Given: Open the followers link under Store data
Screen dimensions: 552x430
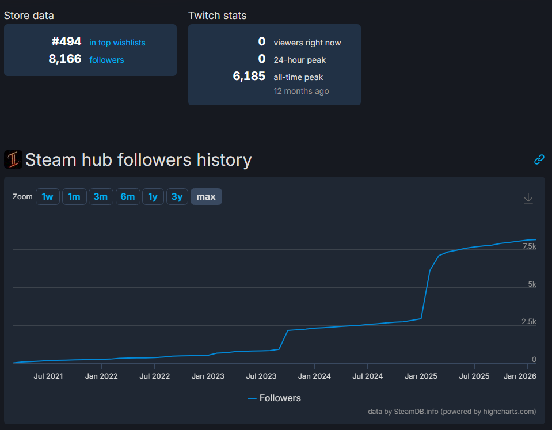Looking at the screenshot, I should point(106,60).
